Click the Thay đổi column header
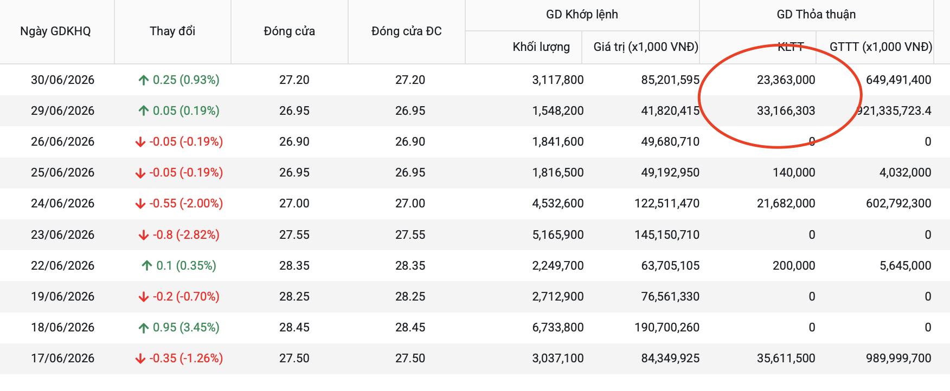The image size is (950, 391). pos(172,31)
